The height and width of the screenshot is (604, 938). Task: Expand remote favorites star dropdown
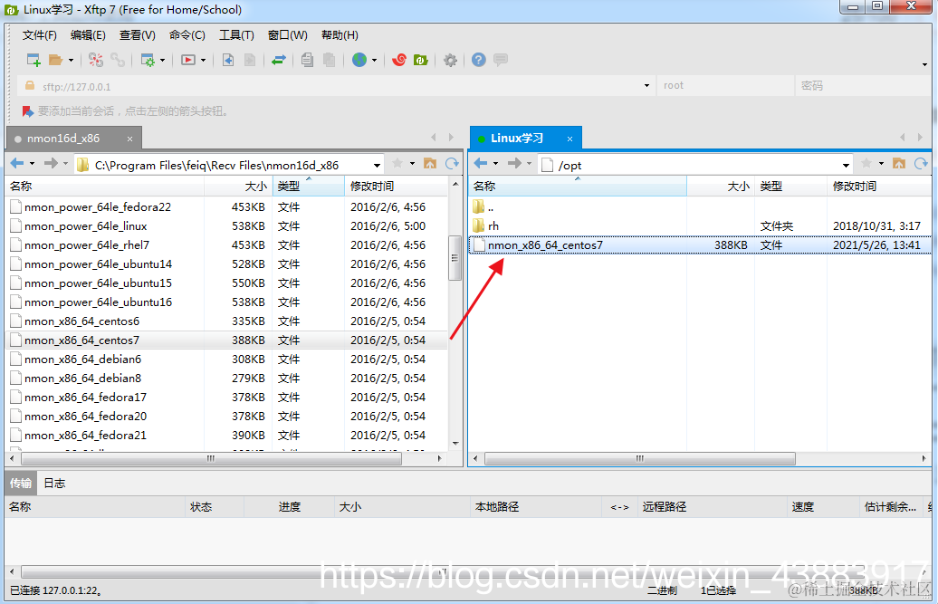pos(881,163)
